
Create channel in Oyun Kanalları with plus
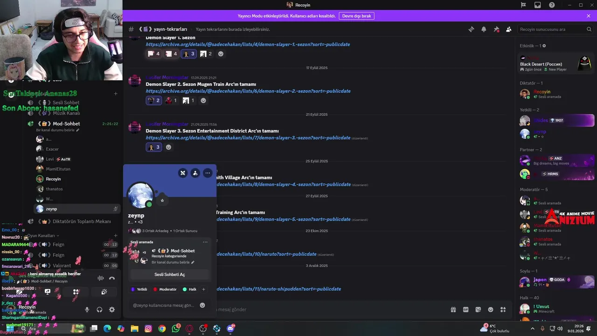[116, 236]
